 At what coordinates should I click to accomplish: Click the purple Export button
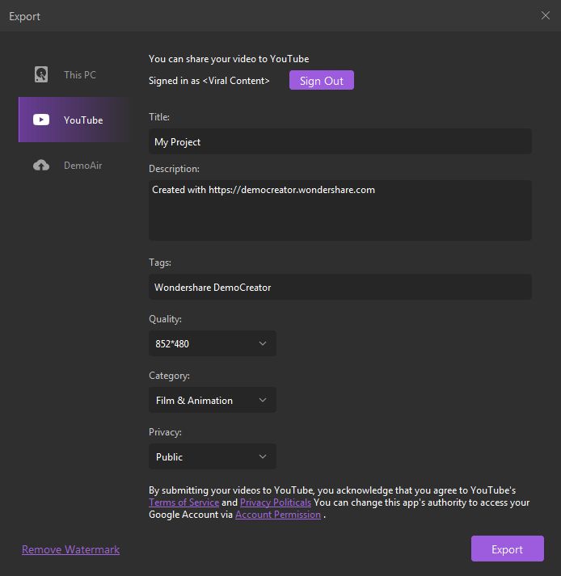[x=507, y=549]
